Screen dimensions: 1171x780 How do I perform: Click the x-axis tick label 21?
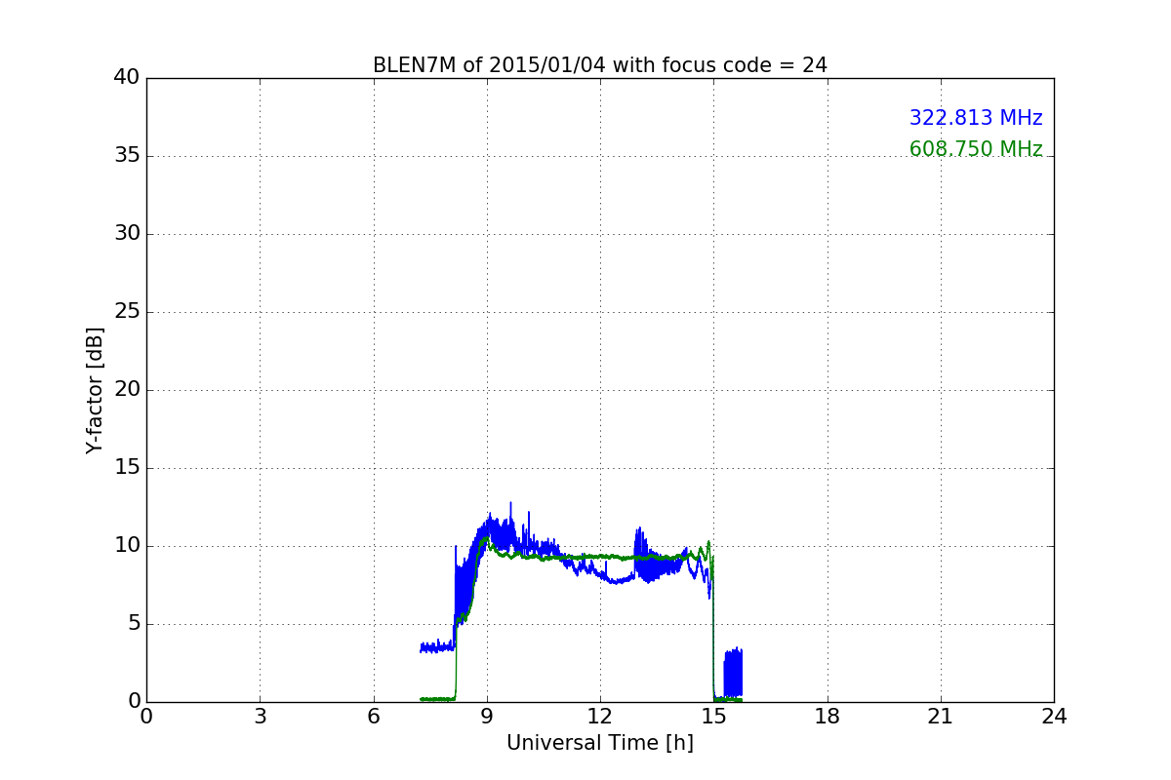click(941, 717)
